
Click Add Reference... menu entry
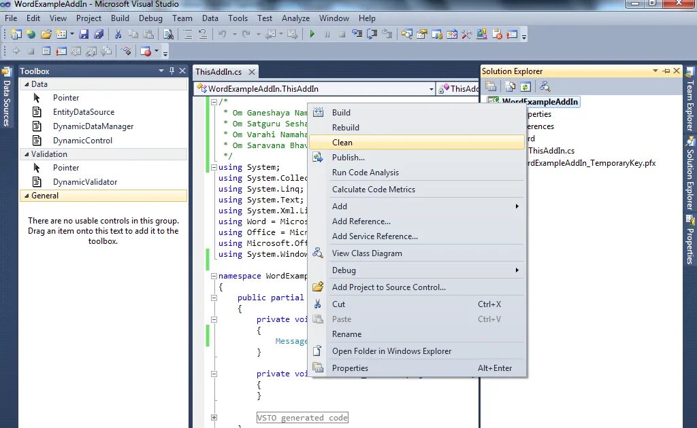[x=417, y=221]
